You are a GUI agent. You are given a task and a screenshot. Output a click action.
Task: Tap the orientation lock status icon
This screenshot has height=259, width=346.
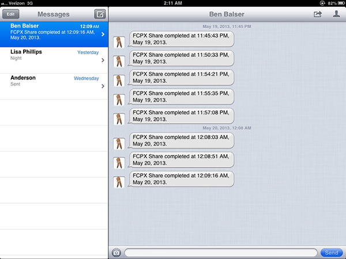point(322,3)
